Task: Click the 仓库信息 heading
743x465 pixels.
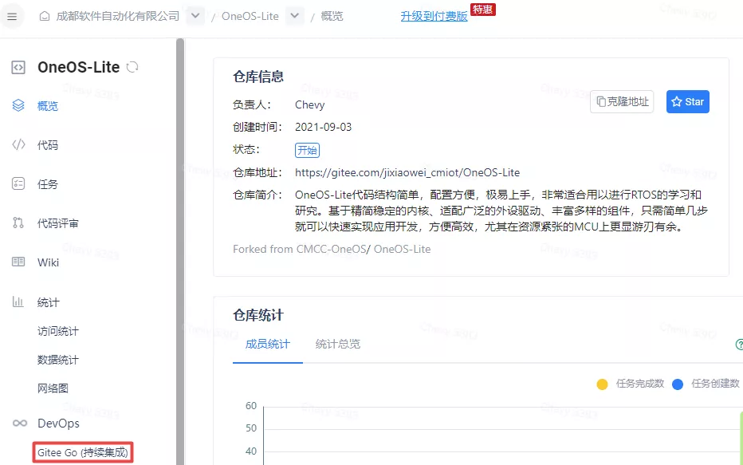Action: coord(258,77)
